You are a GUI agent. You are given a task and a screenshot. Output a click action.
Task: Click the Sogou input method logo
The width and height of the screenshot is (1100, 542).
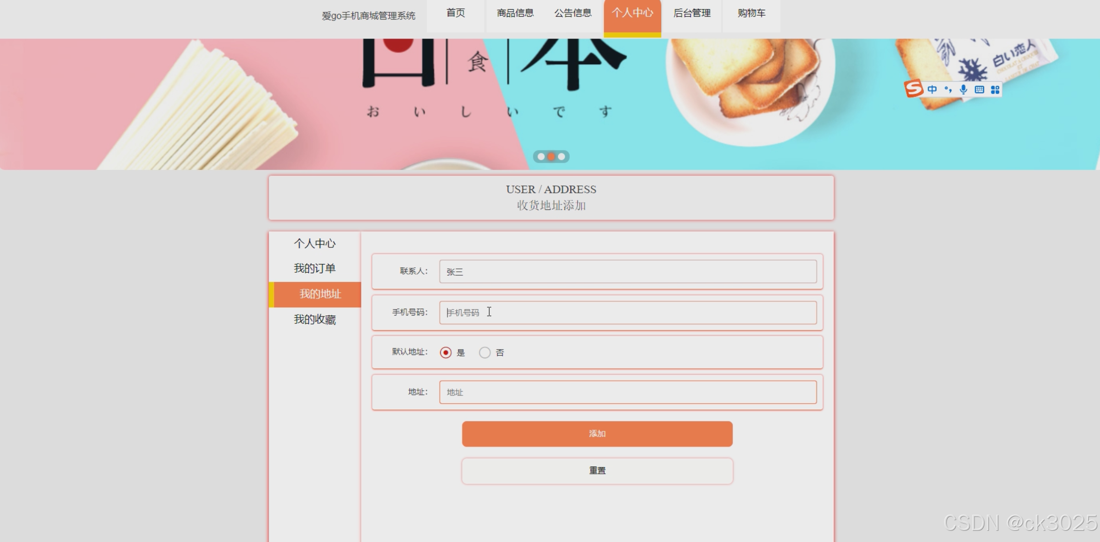point(914,89)
